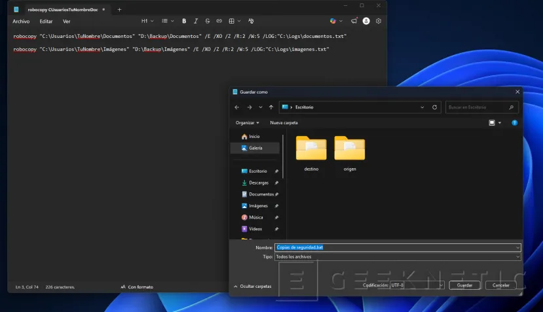Expand the address bar history dropdown

[x=422, y=107]
